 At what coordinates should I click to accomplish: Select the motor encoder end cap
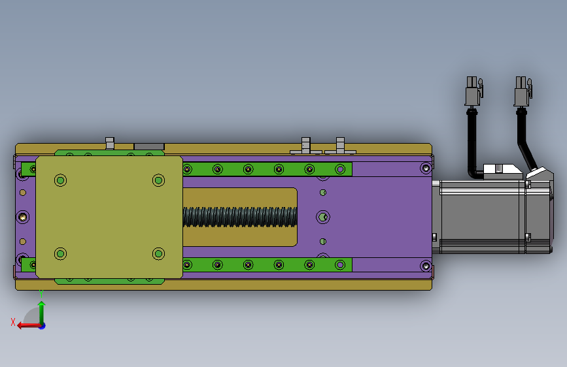click(539, 216)
